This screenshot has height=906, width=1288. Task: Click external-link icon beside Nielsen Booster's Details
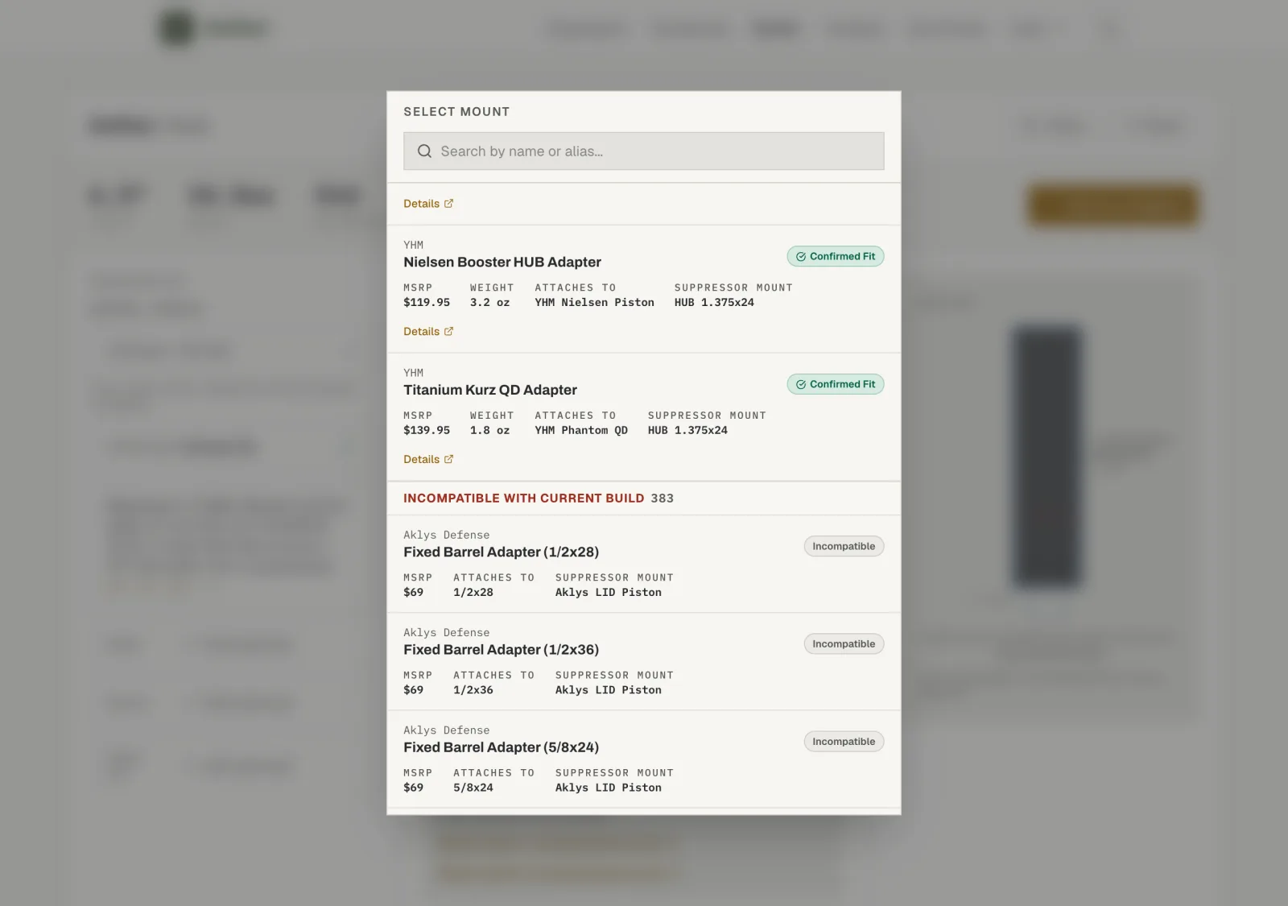coord(449,332)
